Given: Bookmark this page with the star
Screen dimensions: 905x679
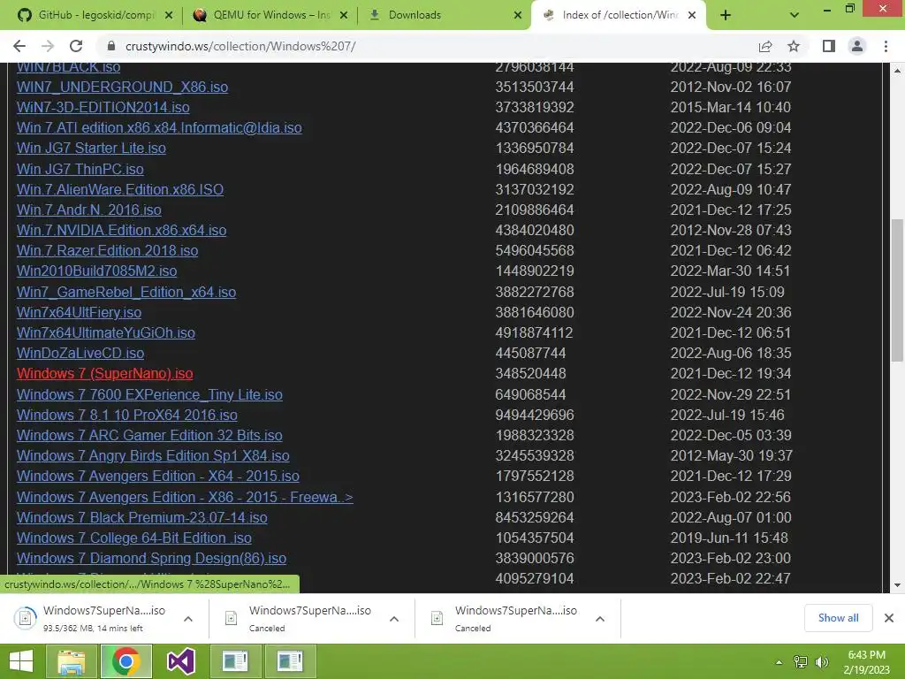Looking at the screenshot, I should tap(794, 46).
